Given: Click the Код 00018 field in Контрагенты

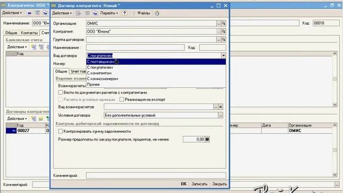Looking at the screenshot, I should (326, 23).
